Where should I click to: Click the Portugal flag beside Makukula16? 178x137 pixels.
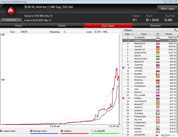[158, 43]
